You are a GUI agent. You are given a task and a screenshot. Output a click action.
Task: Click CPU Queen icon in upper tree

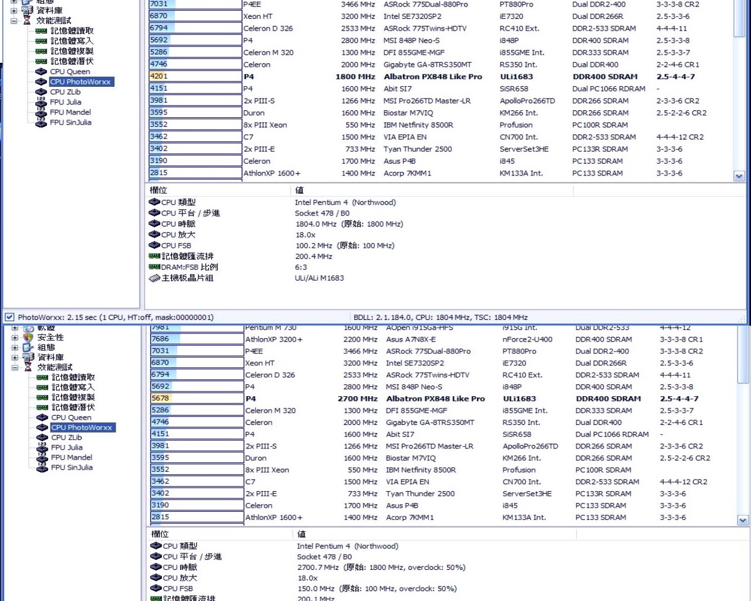tap(41, 72)
